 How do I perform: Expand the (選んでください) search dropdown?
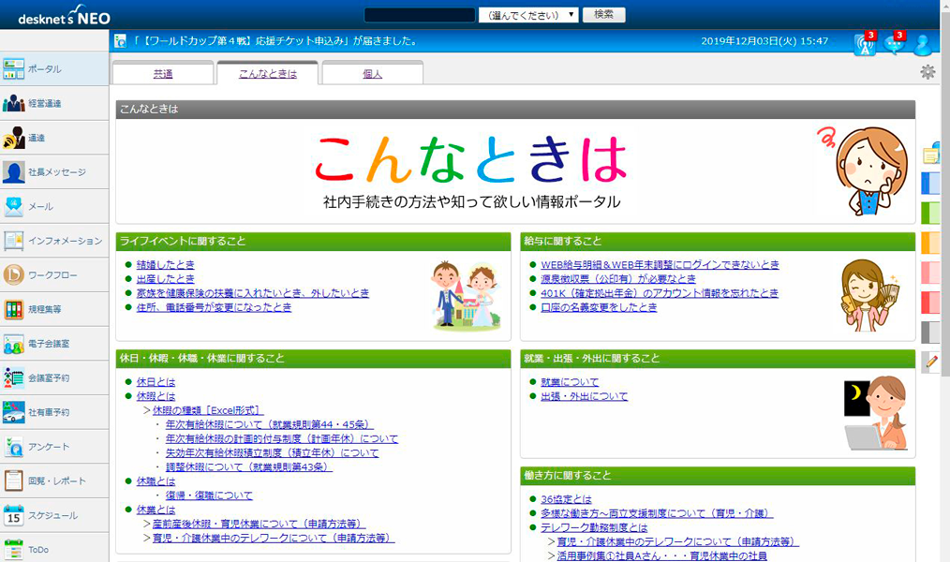tap(528, 15)
